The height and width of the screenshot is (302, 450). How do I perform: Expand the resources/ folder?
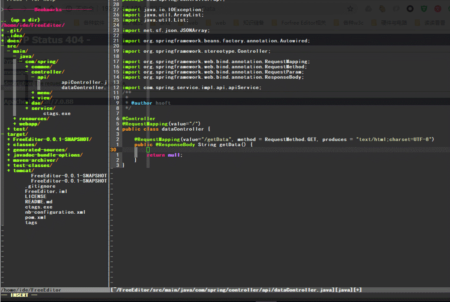(x=34, y=119)
